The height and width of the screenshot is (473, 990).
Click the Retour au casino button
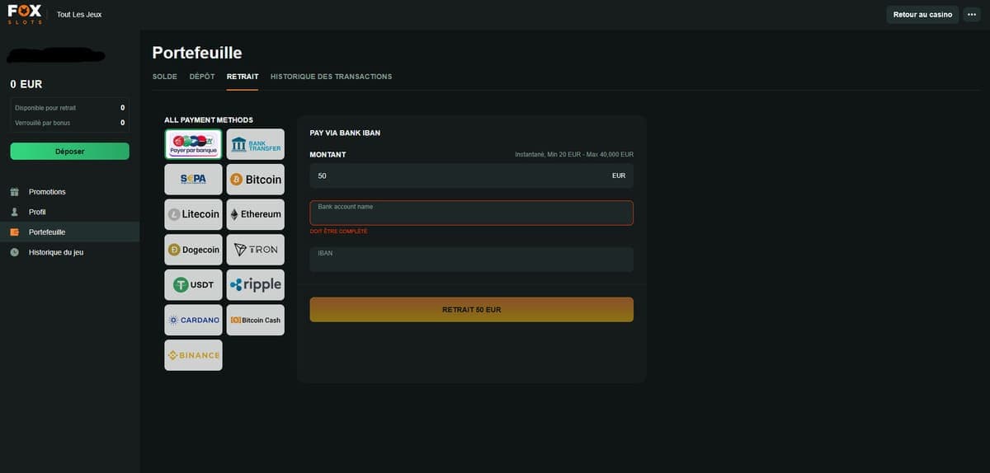click(x=922, y=14)
